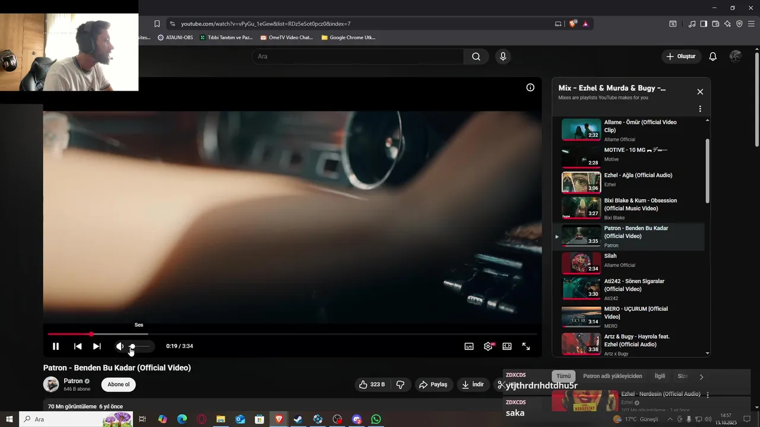Mute the video using the speaker icon
This screenshot has width=760, height=427.
pyautogui.click(x=120, y=346)
